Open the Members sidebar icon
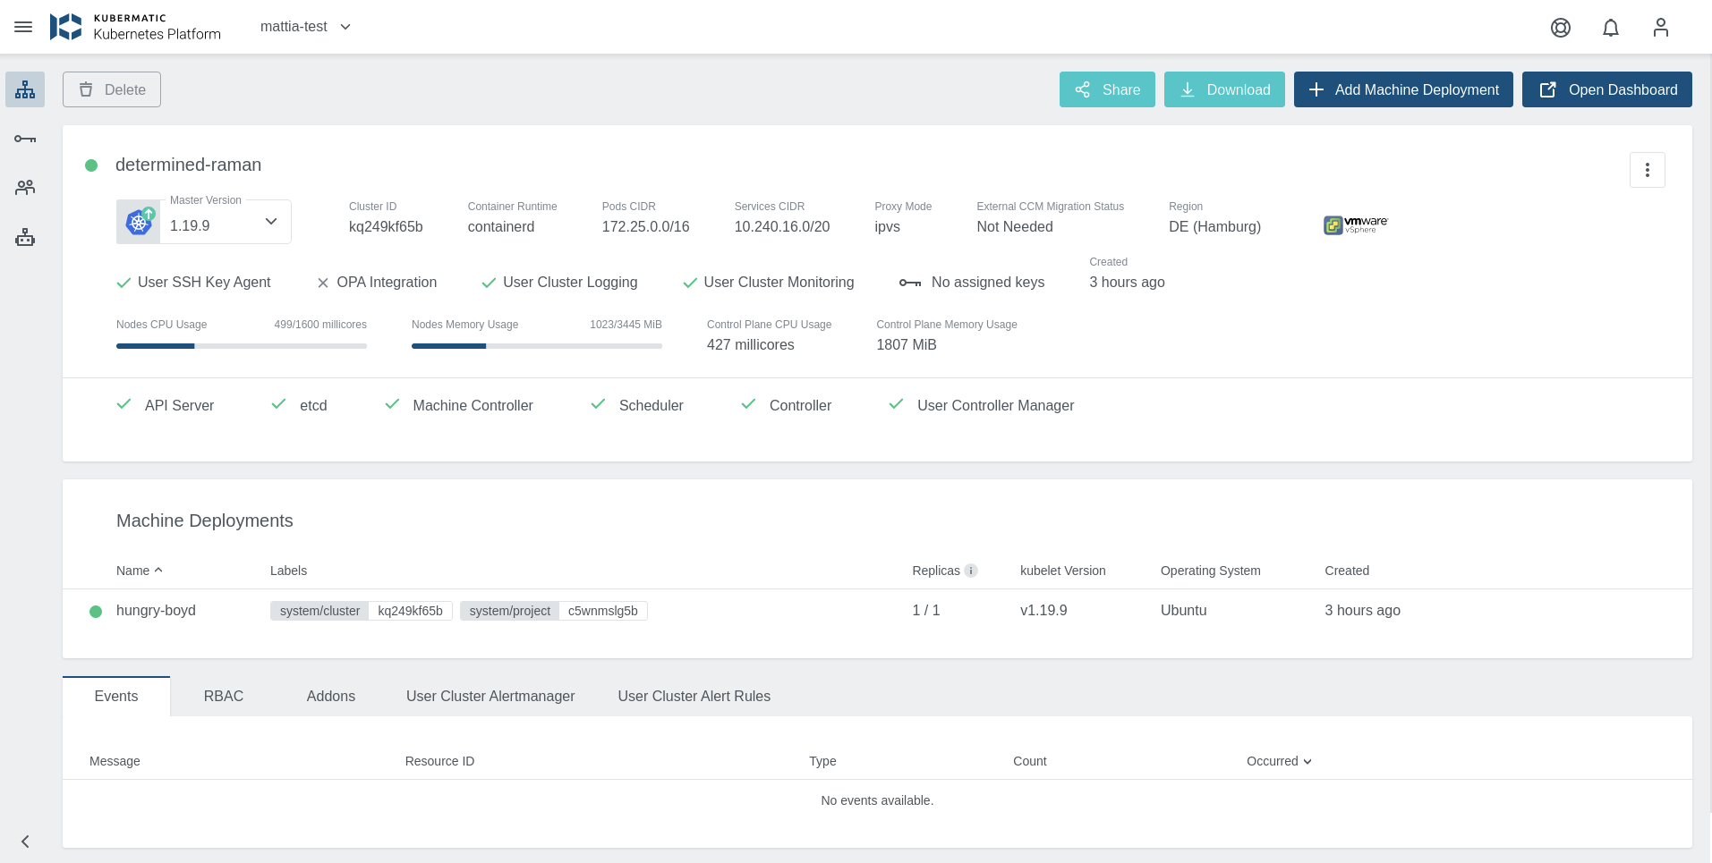This screenshot has height=863, width=1712. [25, 188]
